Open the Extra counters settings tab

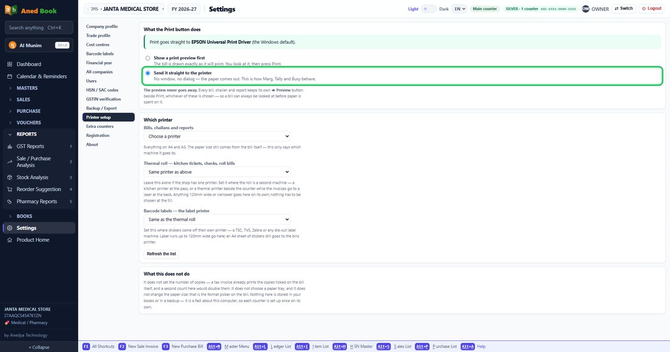(108, 127)
